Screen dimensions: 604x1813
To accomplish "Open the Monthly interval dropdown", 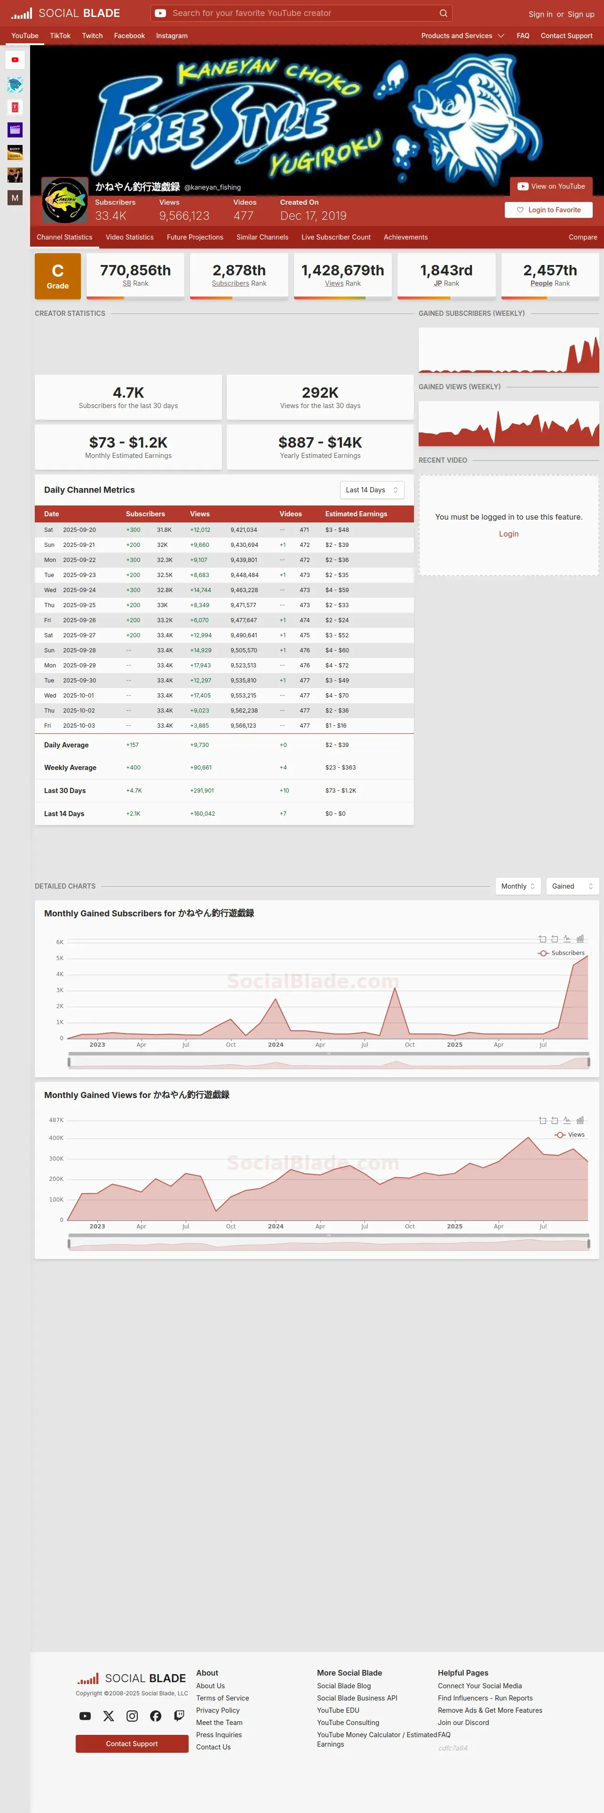I will 518,886.
